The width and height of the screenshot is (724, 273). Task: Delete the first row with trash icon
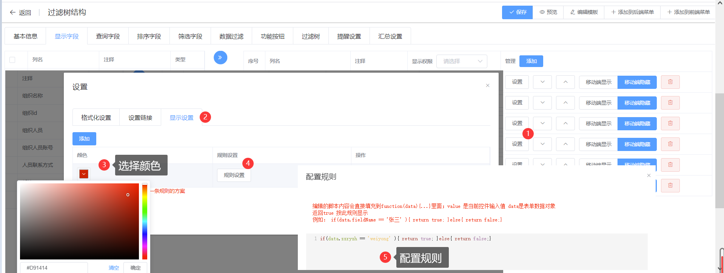coord(670,82)
